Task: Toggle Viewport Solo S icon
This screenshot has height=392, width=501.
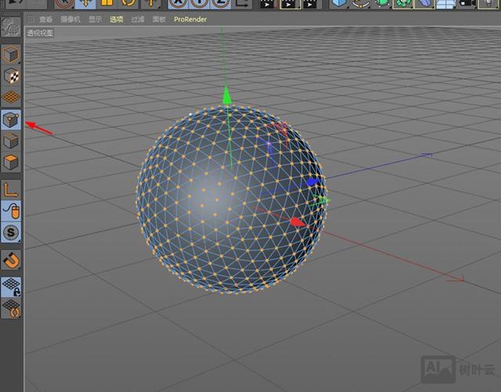Action: [11, 232]
